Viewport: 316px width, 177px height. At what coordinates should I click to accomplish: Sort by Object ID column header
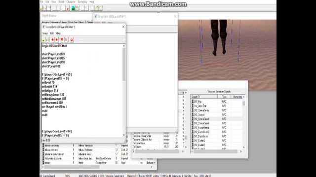click(204, 97)
